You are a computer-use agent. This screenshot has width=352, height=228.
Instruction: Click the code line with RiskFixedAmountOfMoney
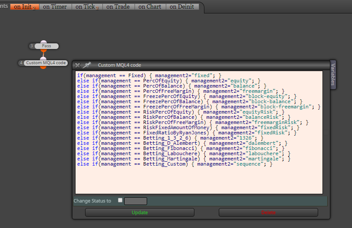188,127
